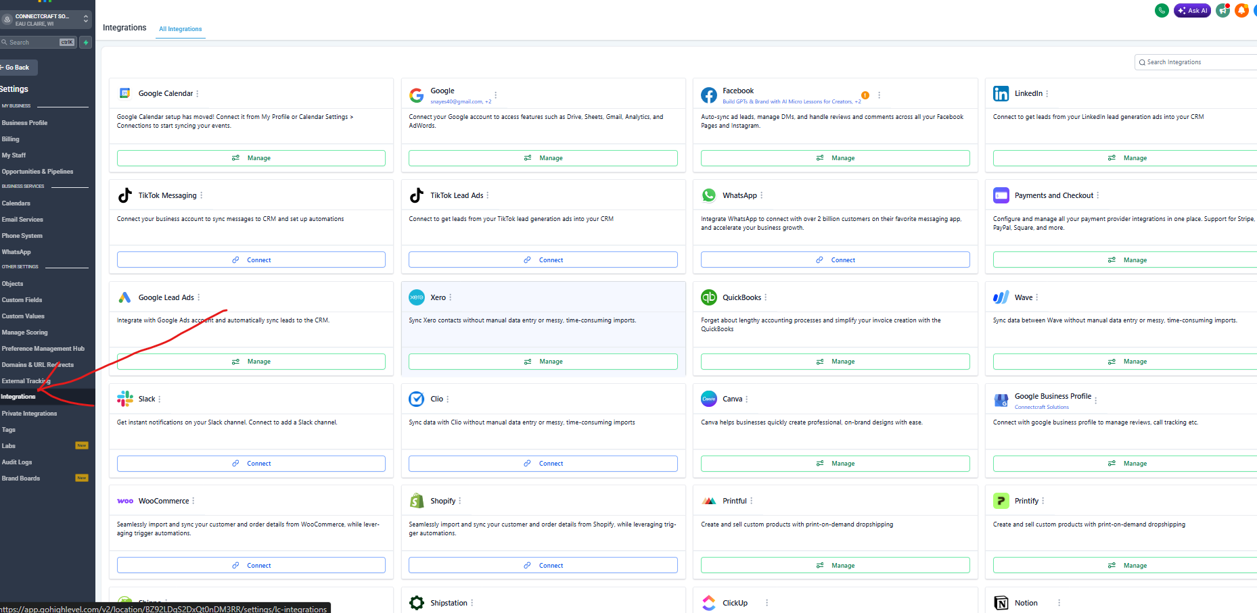This screenshot has height=613, width=1257.
Task: Click Connect on Shopify card
Action: click(543, 566)
